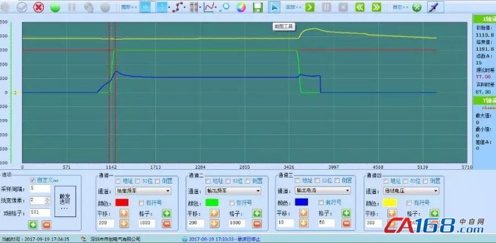This screenshot has width=496, height=243.
Task: Click the green playback play arrow
Action: [x=309, y=7]
